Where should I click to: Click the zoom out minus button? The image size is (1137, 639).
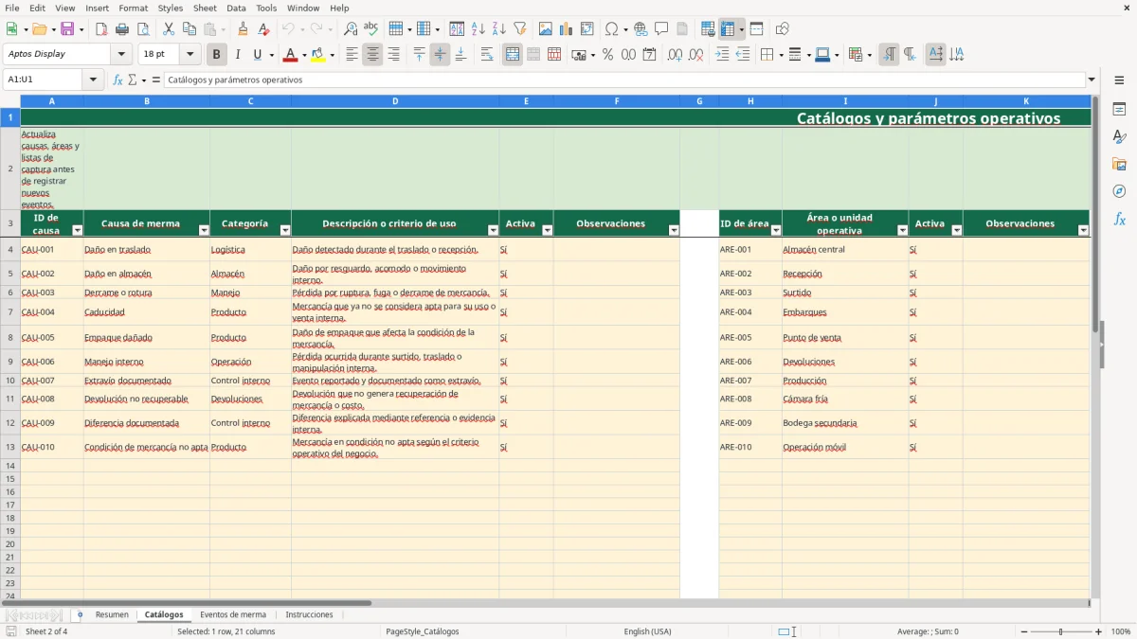(x=1025, y=631)
